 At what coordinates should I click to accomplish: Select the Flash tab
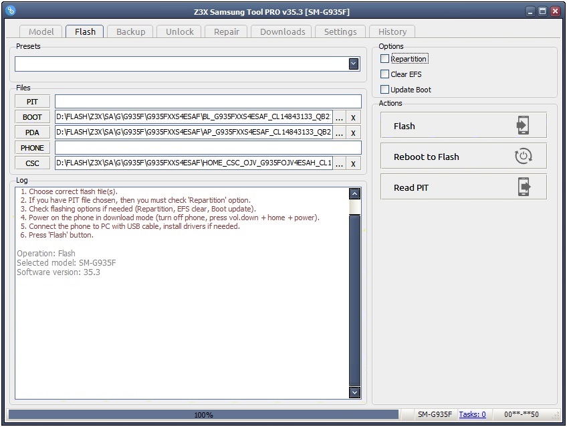[85, 31]
